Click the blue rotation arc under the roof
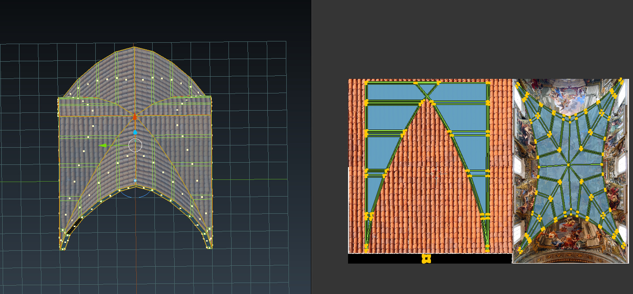Screen dimensions: 633x294 point(135,194)
